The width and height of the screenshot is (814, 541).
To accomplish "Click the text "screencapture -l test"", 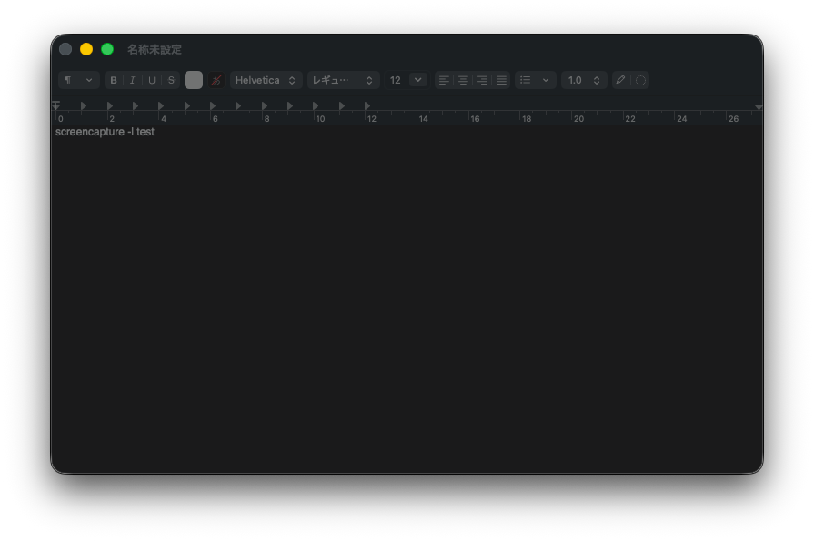I will [x=105, y=132].
